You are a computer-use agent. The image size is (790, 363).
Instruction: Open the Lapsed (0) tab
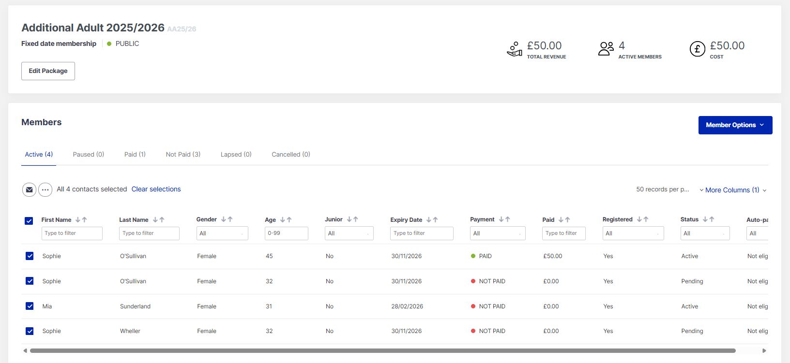click(236, 155)
